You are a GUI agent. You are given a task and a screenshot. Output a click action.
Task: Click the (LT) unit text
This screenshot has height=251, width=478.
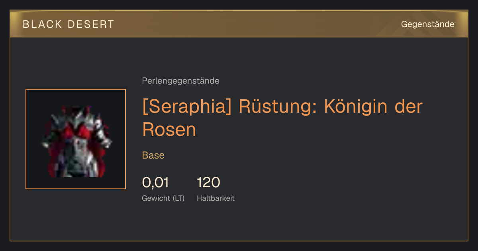click(x=178, y=198)
